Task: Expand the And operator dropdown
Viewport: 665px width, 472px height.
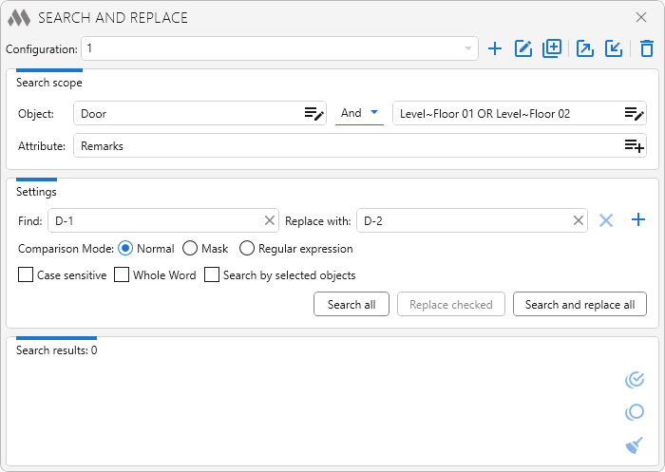Action: click(x=361, y=113)
